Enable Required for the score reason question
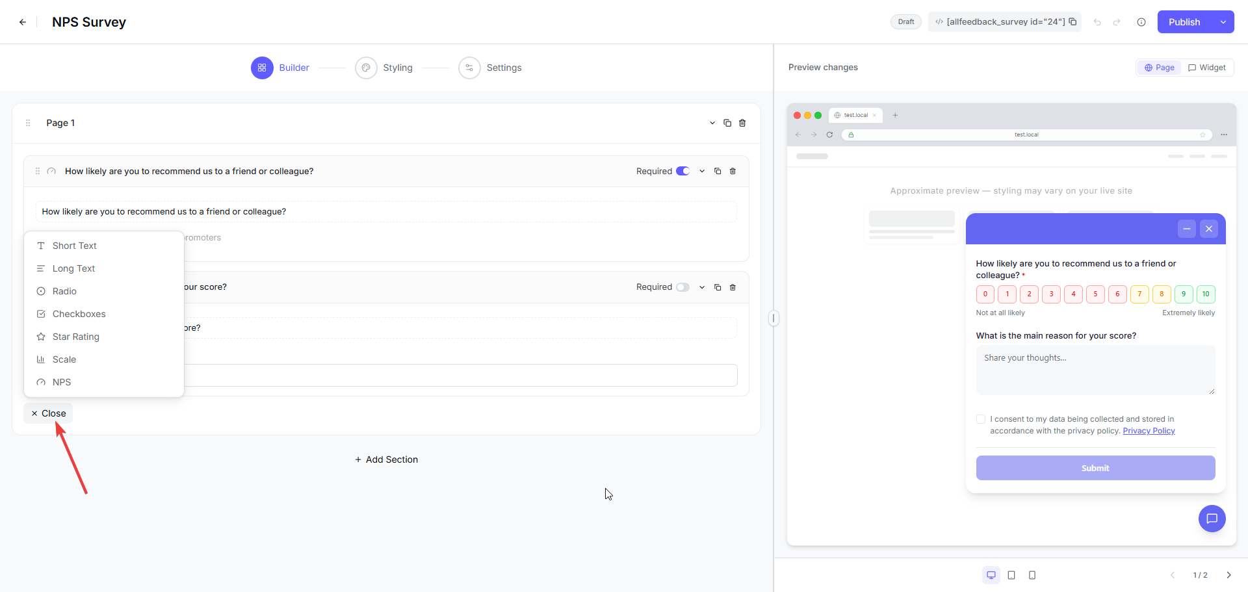Image resolution: width=1248 pixels, height=592 pixels. click(x=682, y=287)
